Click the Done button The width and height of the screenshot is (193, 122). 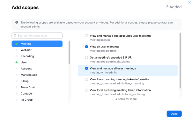point(174,114)
